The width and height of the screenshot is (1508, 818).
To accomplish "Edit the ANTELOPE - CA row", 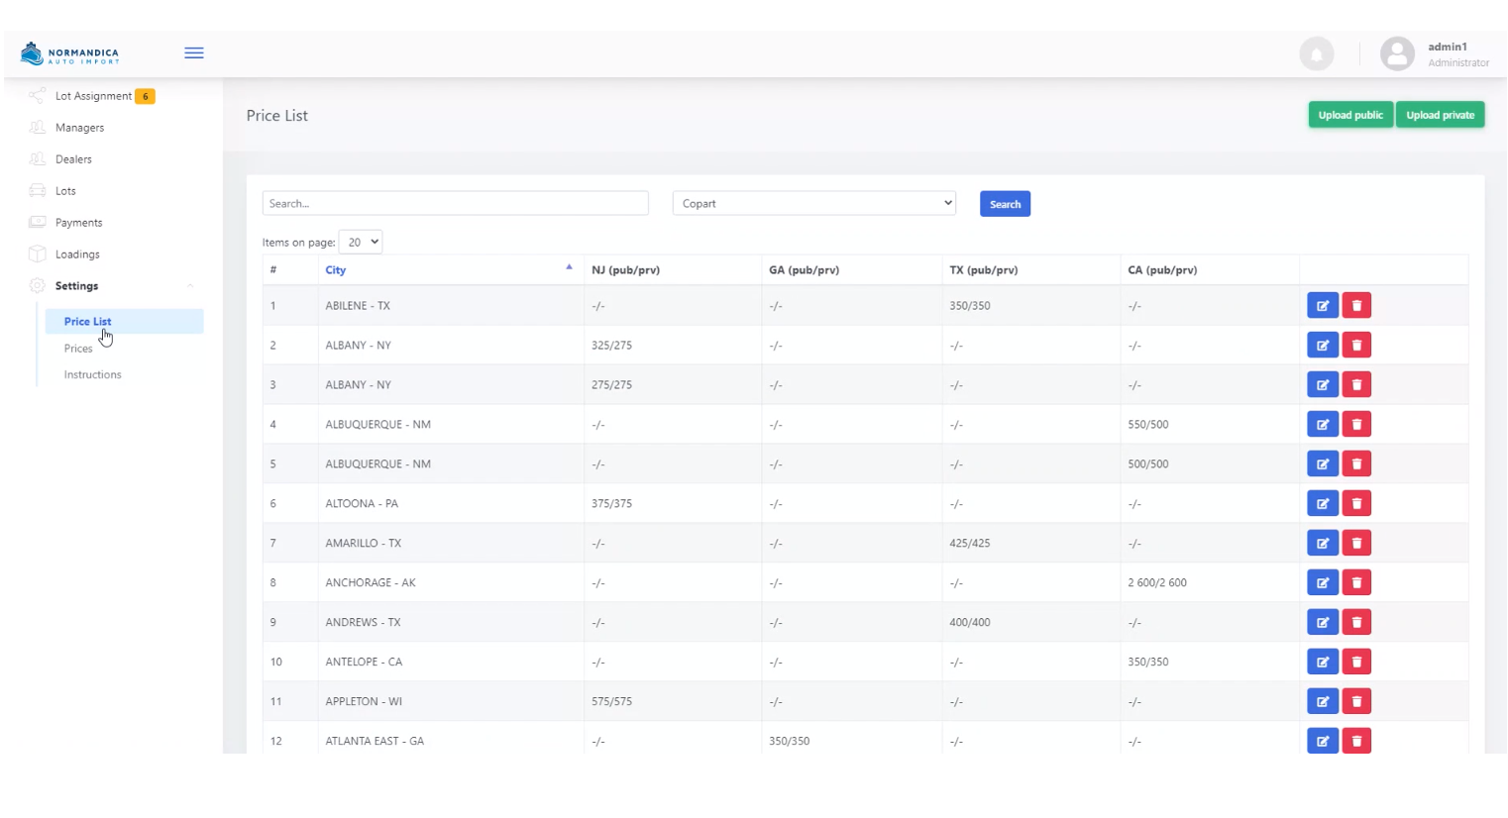I will point(1323,663).
